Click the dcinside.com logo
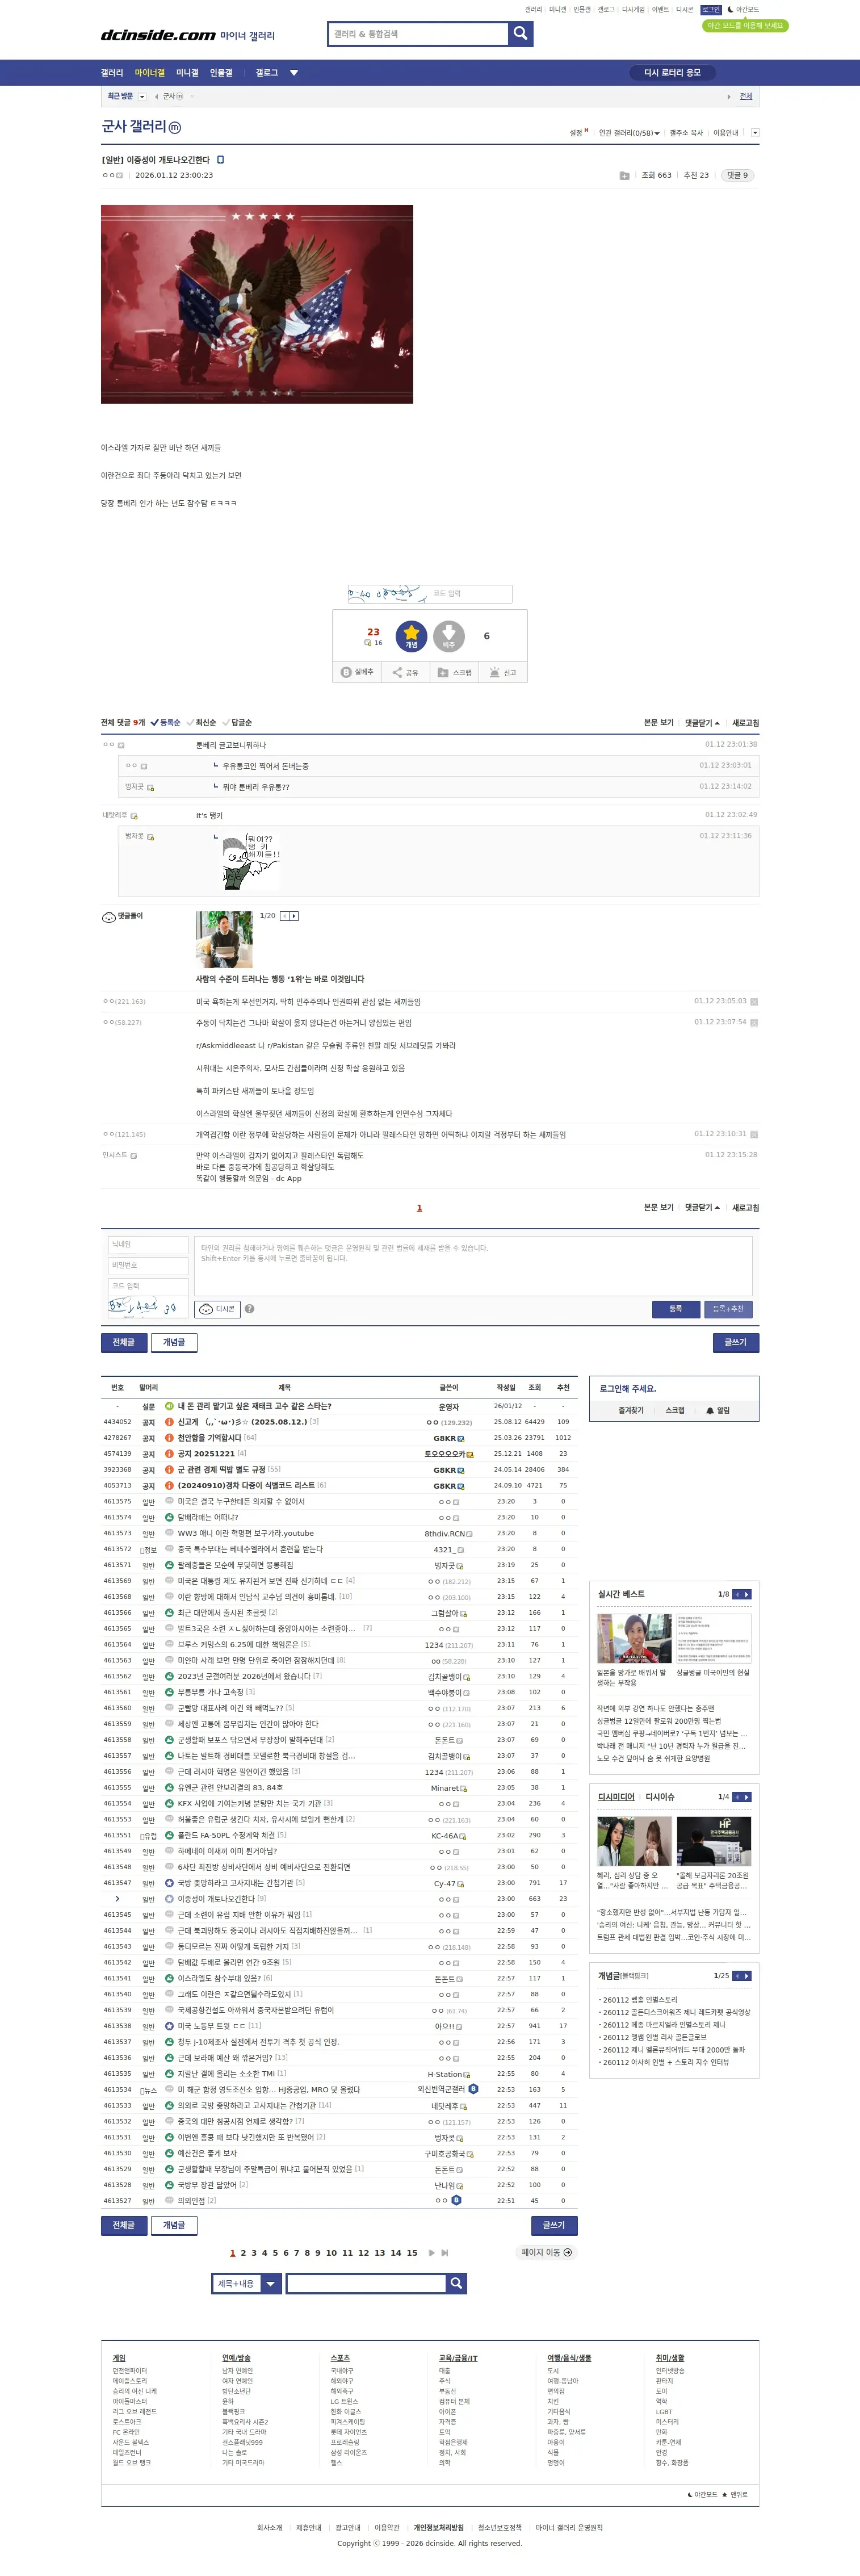 tap(158, 35)
